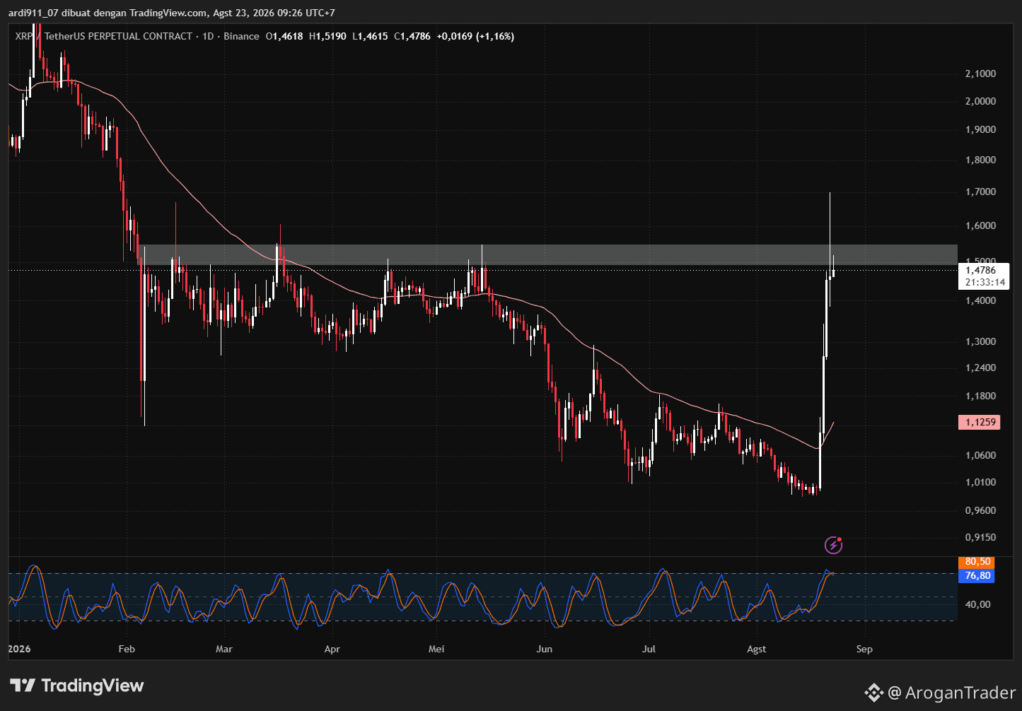
Task: Click the 2,1000 price axis label
Action: (980, 74)
